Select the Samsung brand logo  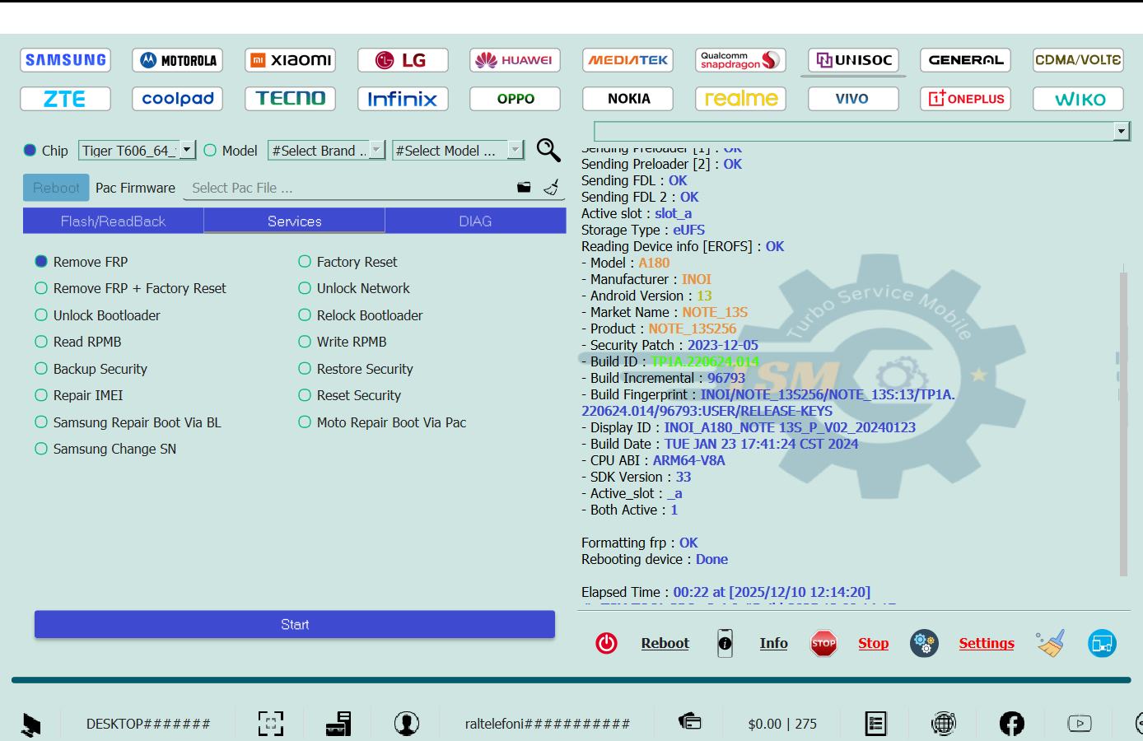[x=65, y=60]
